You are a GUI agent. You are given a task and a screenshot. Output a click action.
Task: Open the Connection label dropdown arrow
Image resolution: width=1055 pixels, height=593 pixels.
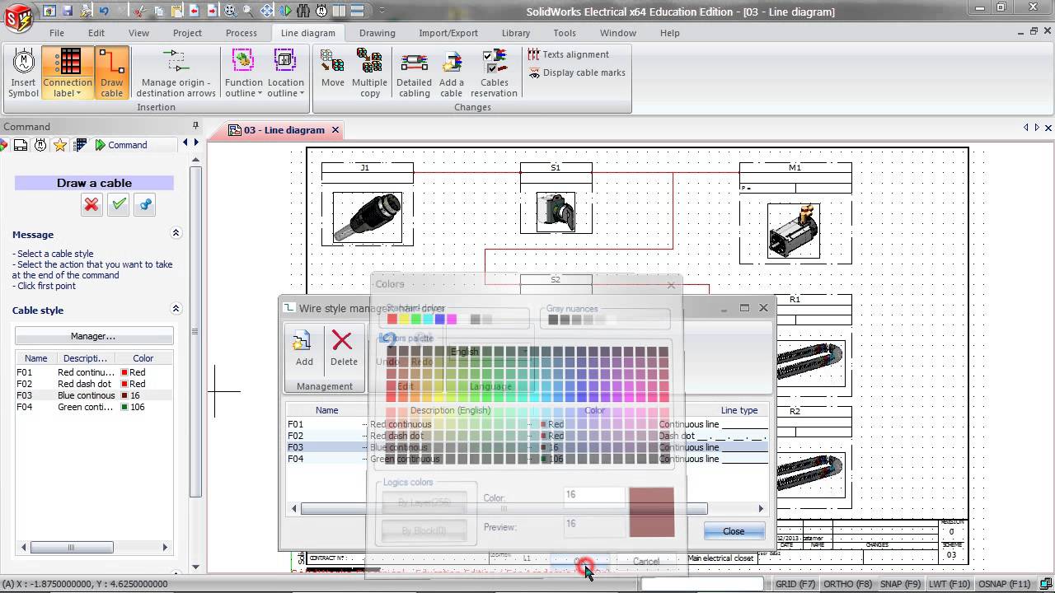79,94
